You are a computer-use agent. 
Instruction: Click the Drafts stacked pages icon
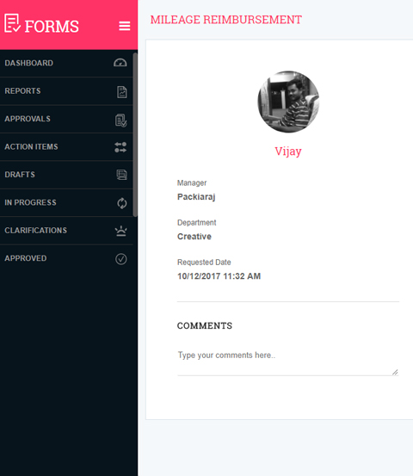point(121,175)
